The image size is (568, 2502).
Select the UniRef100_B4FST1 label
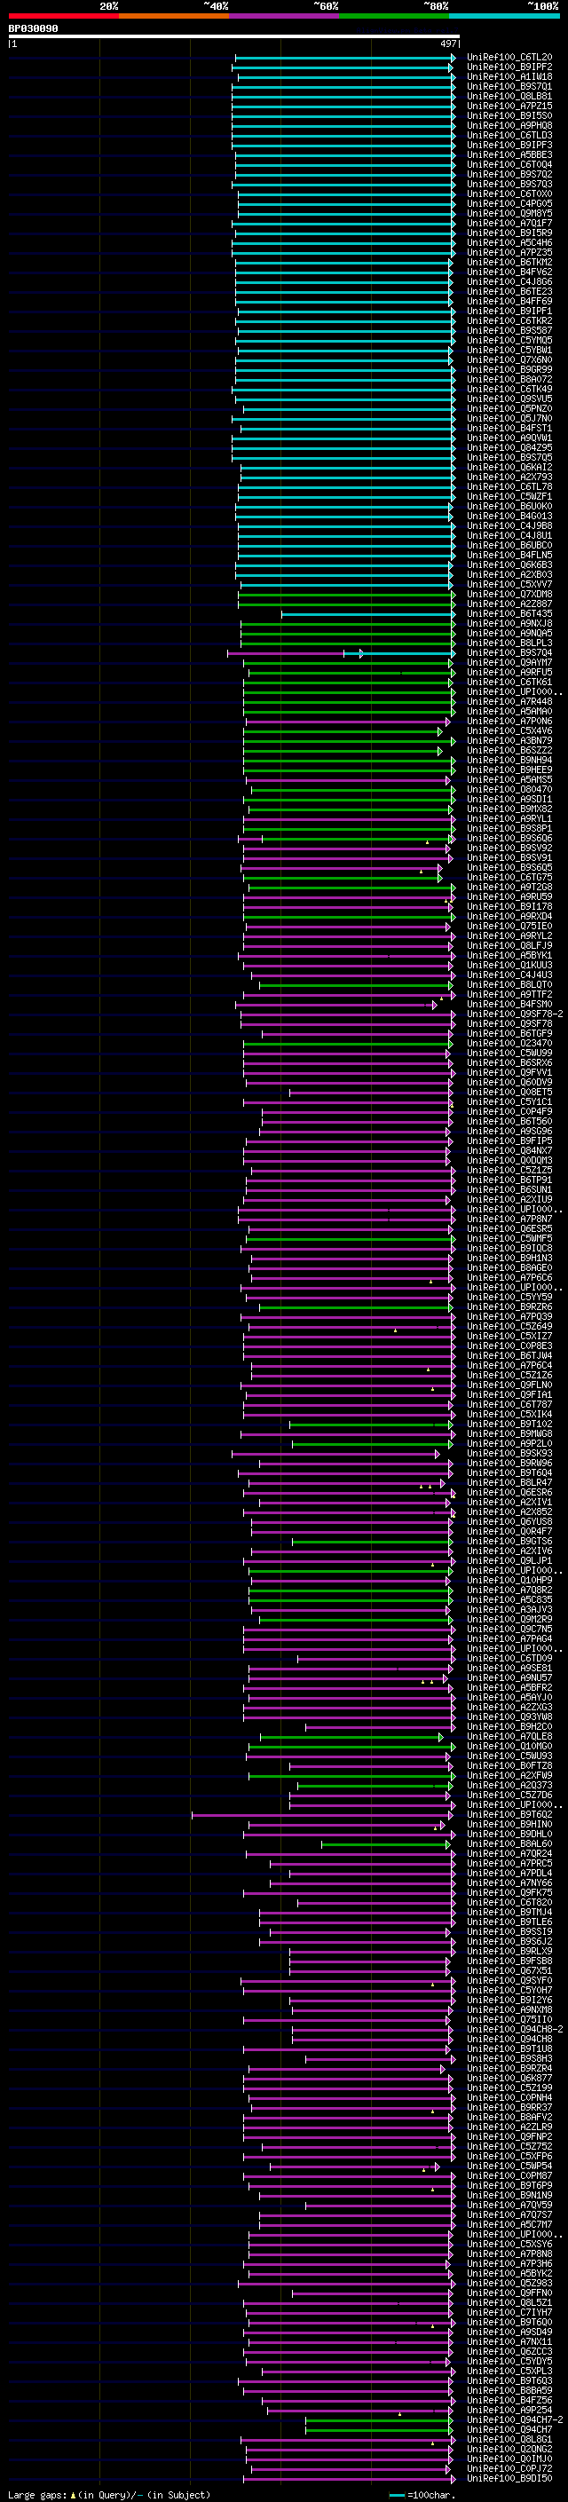509,429
